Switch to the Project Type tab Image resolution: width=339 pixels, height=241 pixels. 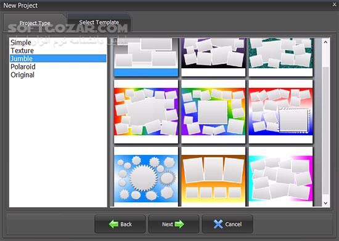click(x=35, y=23)
